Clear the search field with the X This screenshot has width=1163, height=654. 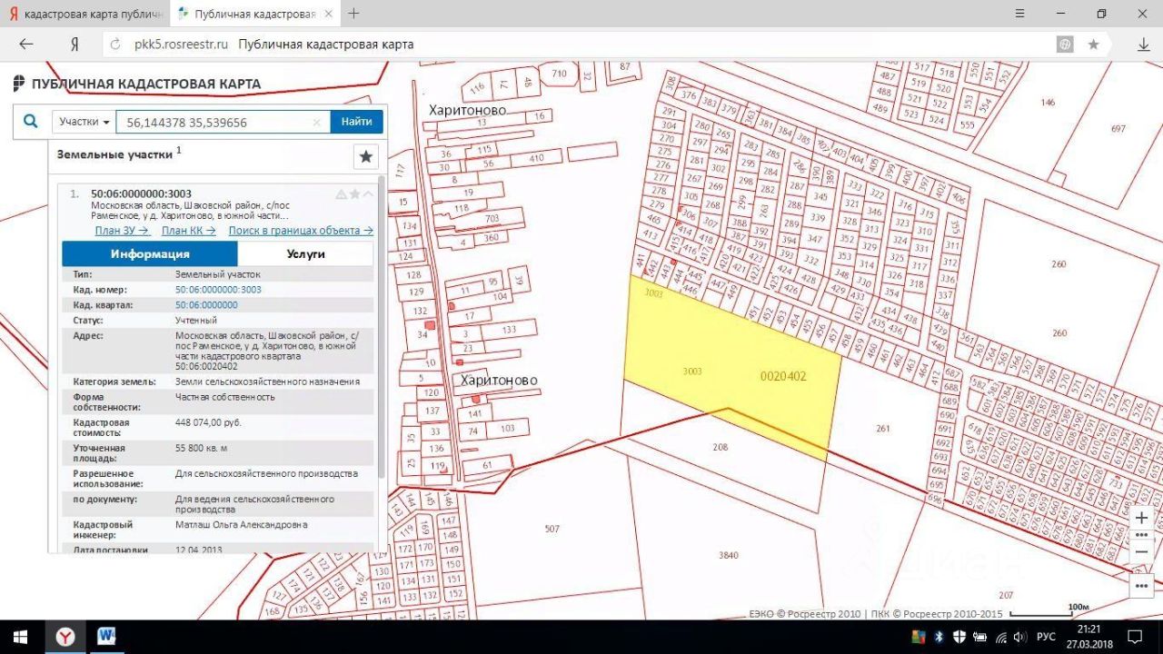click(x=317, y=122)
